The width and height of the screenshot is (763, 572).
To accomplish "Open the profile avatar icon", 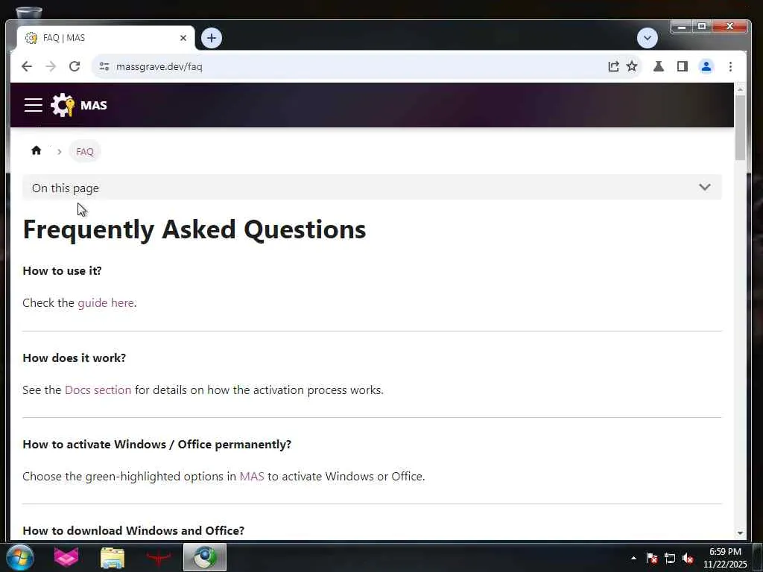I will coord(706,66).
